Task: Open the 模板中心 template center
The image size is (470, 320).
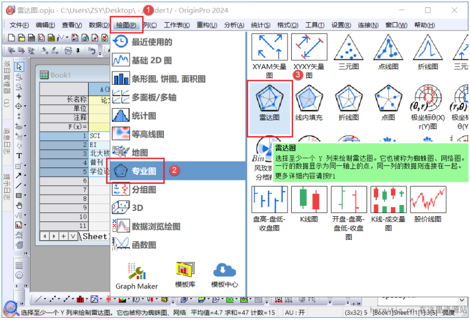Action: (224, 275)
